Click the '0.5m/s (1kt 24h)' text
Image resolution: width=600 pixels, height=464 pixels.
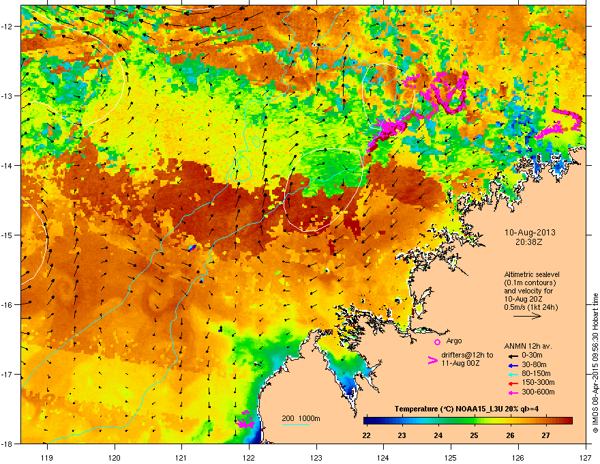(530, 308)
